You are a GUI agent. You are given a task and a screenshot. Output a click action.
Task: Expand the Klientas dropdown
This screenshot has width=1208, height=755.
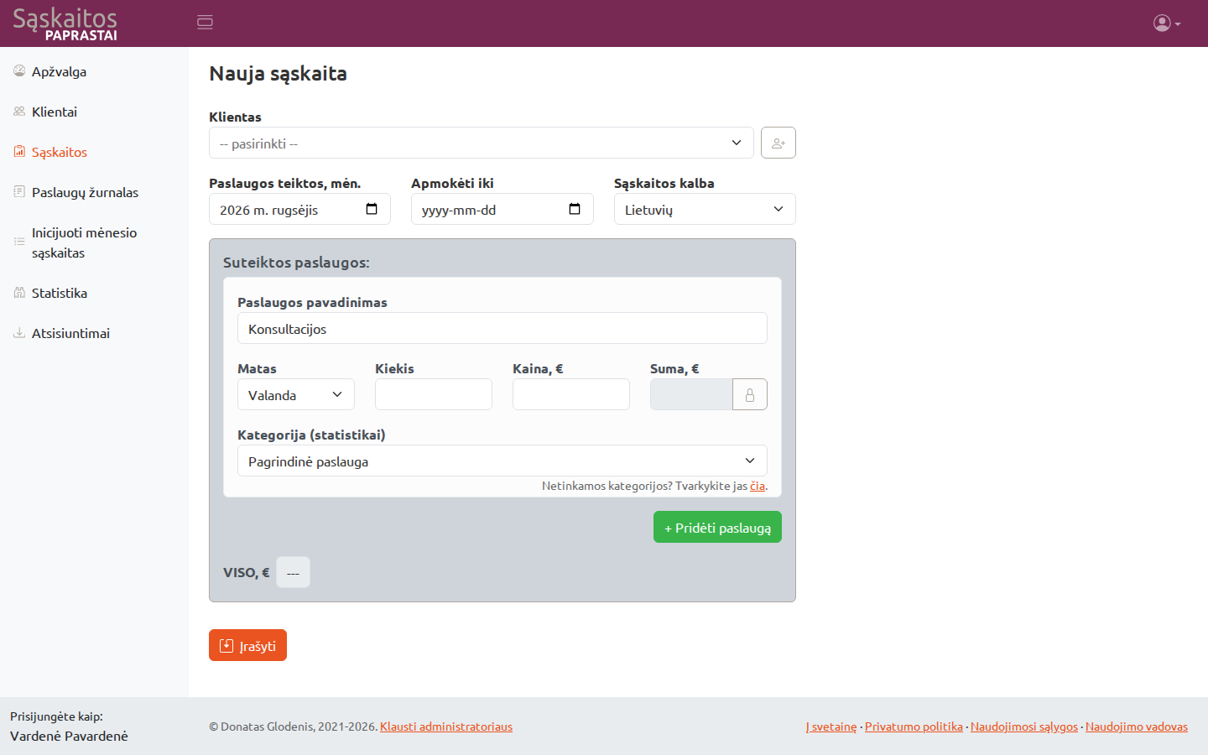(x=482, y=143)
